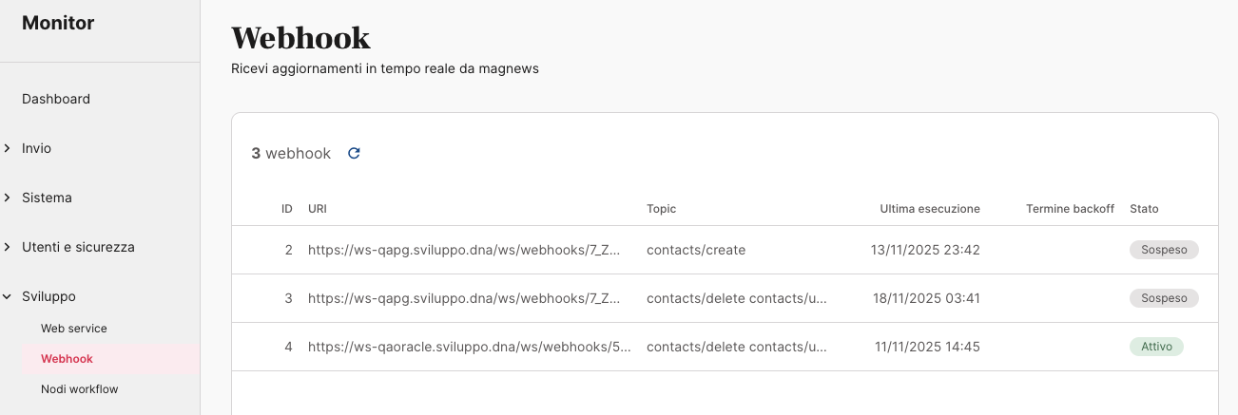
Task: Collapse the Sviluppo menu section
Action: pos(48,296)
